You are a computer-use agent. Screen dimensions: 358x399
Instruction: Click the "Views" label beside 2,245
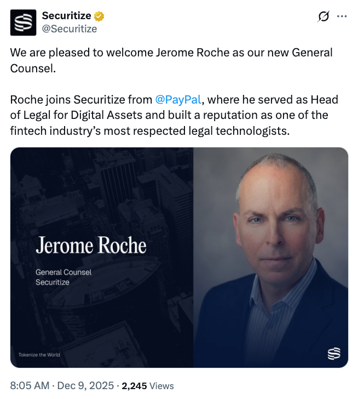pyautogui.click(x=161, y=386)
